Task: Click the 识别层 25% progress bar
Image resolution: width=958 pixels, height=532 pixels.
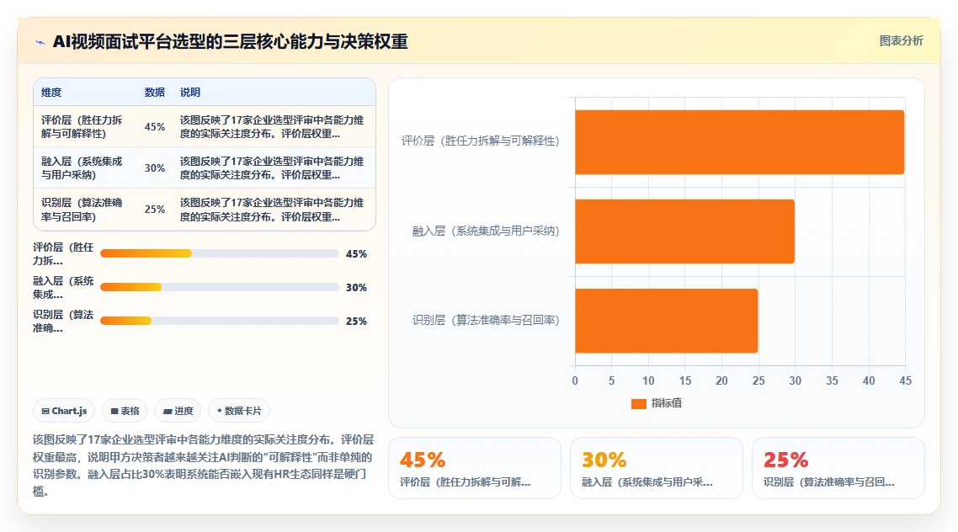Action: [220, 321]
